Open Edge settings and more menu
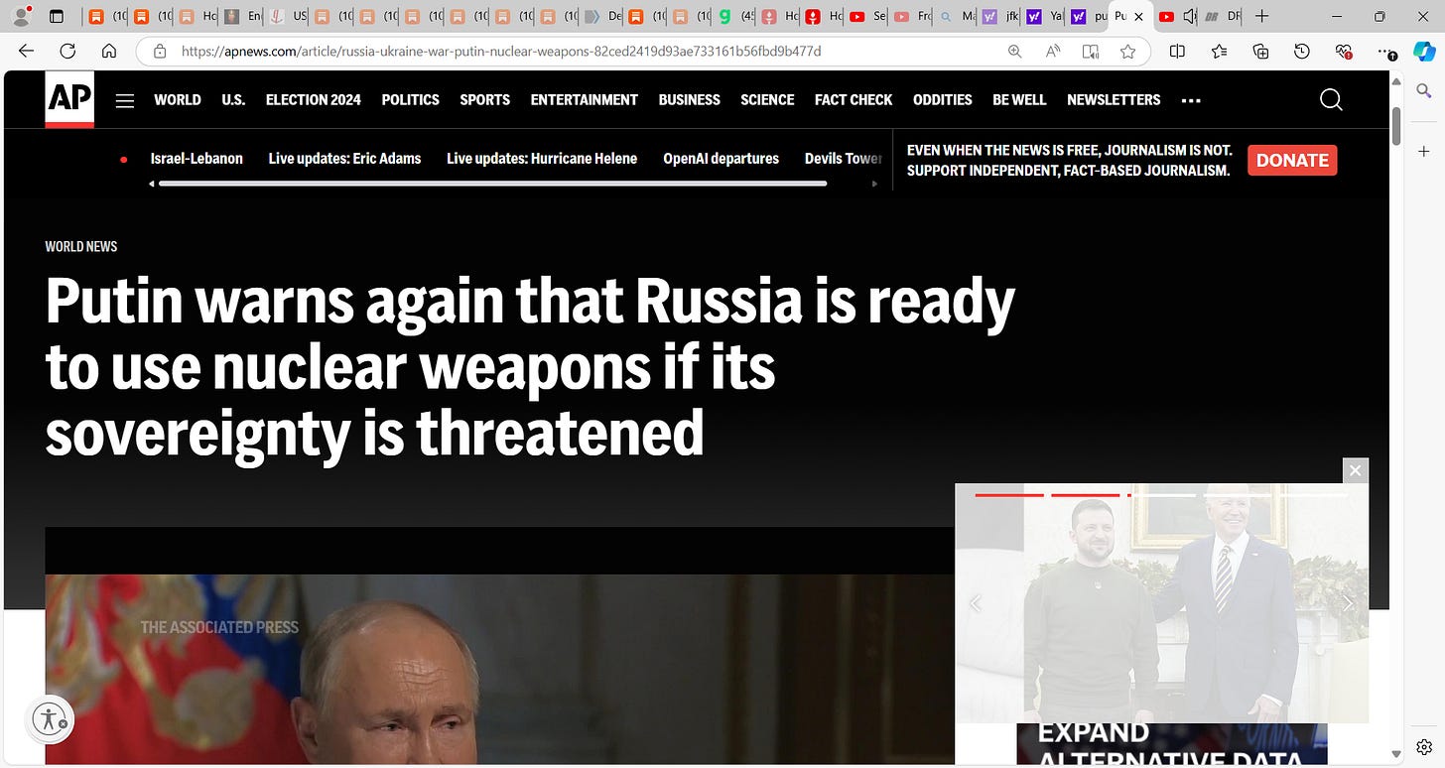The height and width of the screenshot is (768, 1445). pyautogui.click(x=1385, y=52)
